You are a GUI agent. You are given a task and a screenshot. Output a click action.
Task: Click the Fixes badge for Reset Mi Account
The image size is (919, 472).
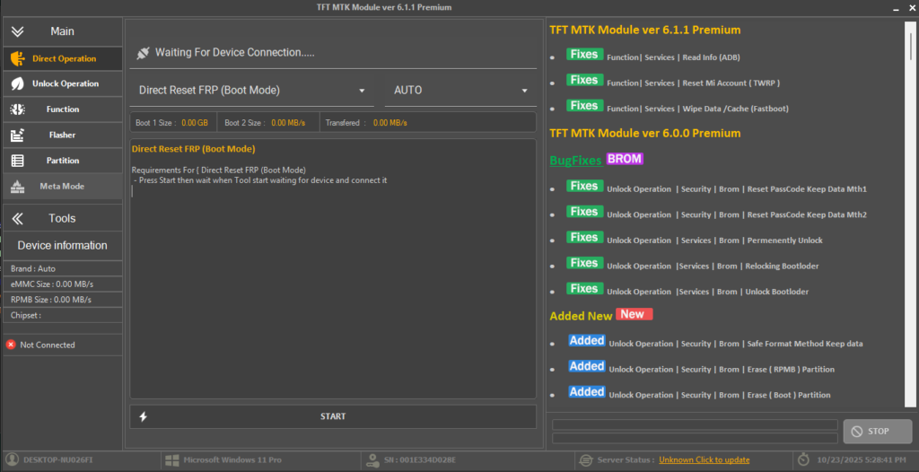pos(584,81)
